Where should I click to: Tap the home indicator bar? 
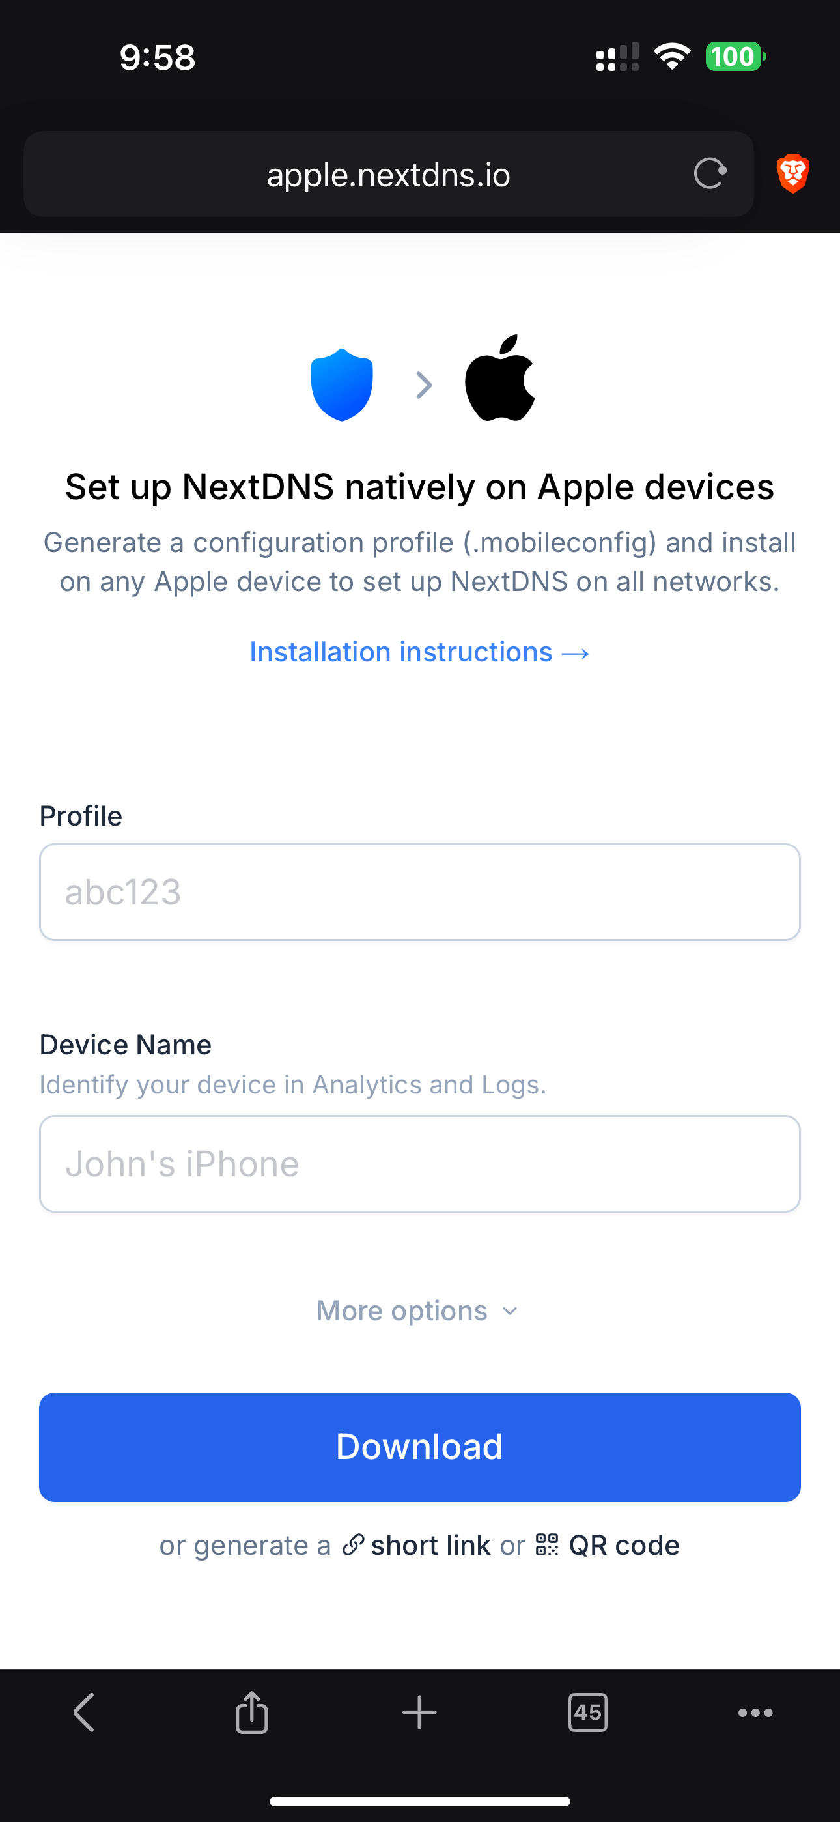[x=419, y=1800]
